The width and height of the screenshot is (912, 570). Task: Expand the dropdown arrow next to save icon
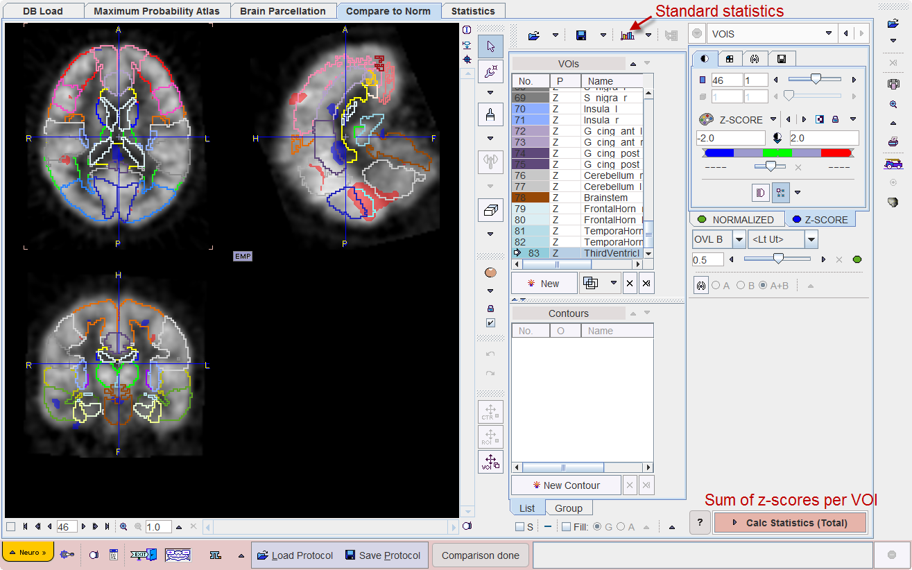click(603, 35)
